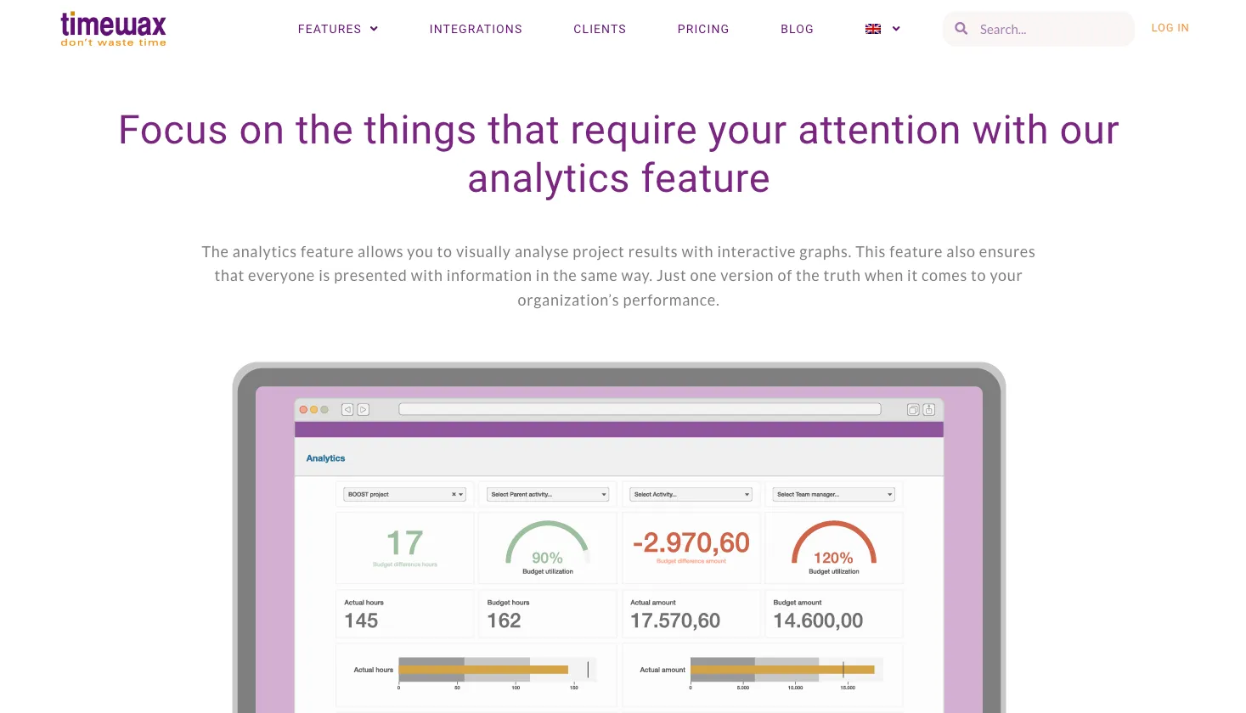The image size is (1246, 713).
Task: Click the 'BOOST project' dropdown in mockup
Action: coord(405,494)
